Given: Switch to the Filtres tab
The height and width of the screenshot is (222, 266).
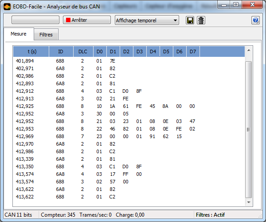Looking at the screenshot, I should (46, 35).
